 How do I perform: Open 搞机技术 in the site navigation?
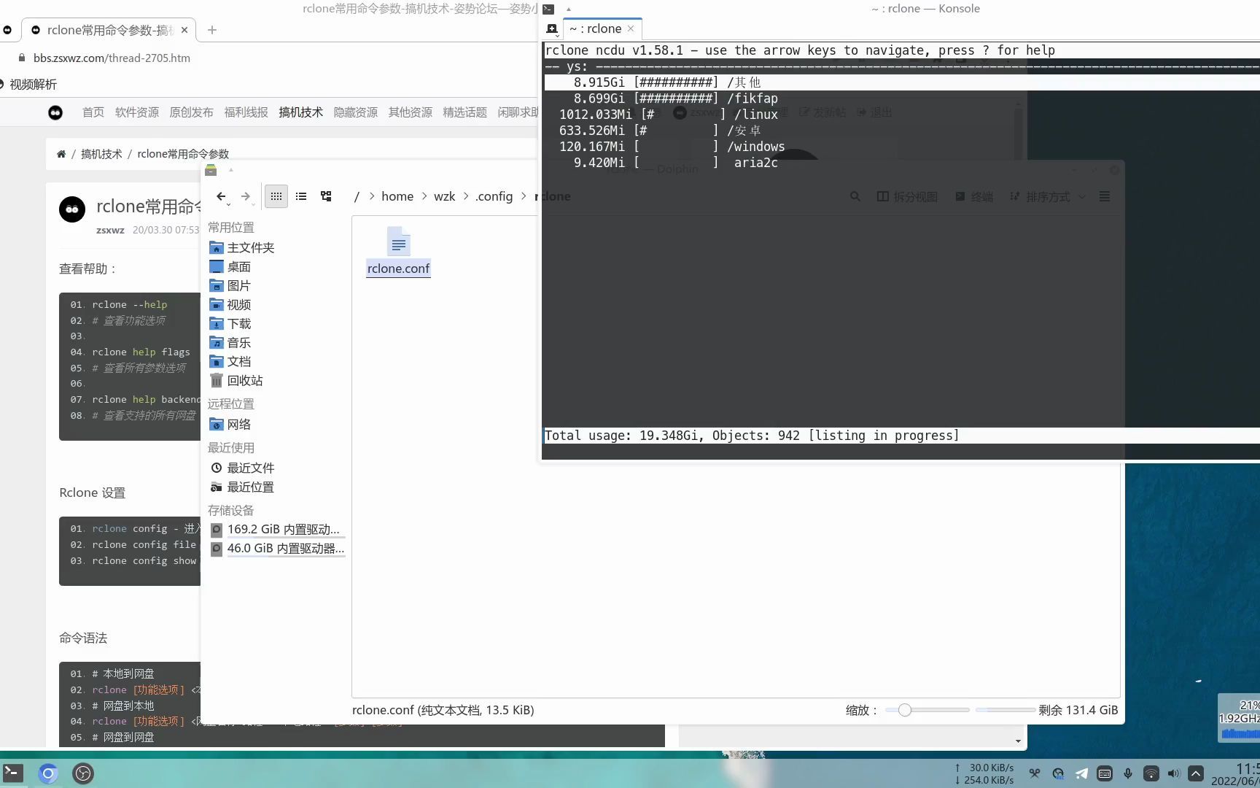[x=301, y=112]
